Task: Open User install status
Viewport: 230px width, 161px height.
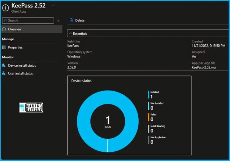Action: tap(20, 74)
